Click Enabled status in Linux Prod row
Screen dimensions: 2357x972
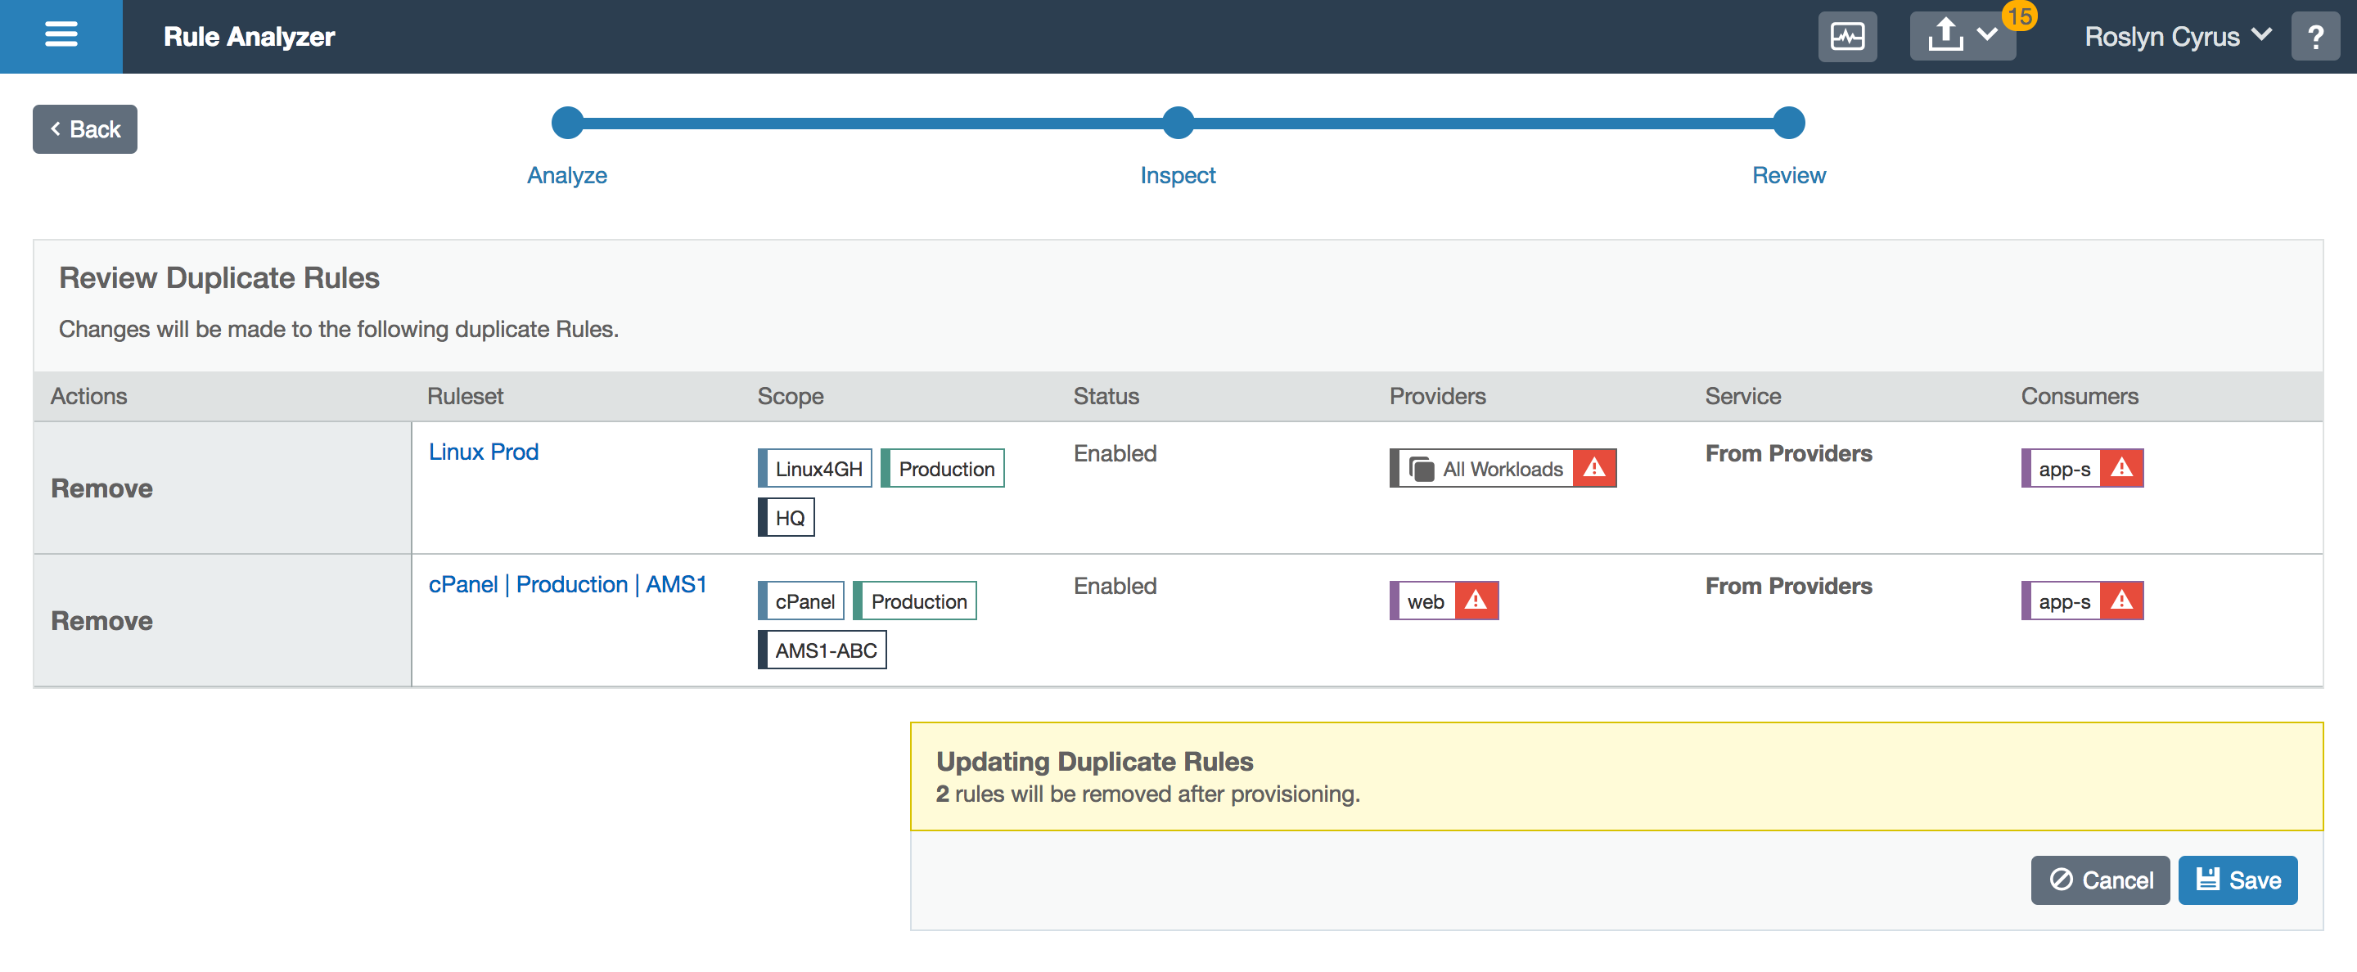1115,453
